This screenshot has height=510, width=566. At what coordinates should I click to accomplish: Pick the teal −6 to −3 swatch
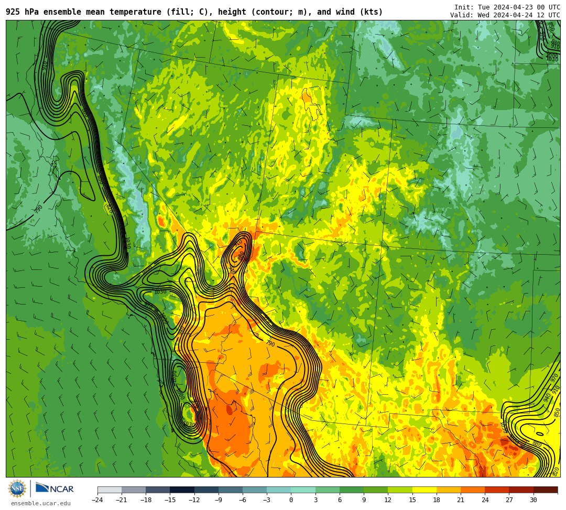pos(255,490)
